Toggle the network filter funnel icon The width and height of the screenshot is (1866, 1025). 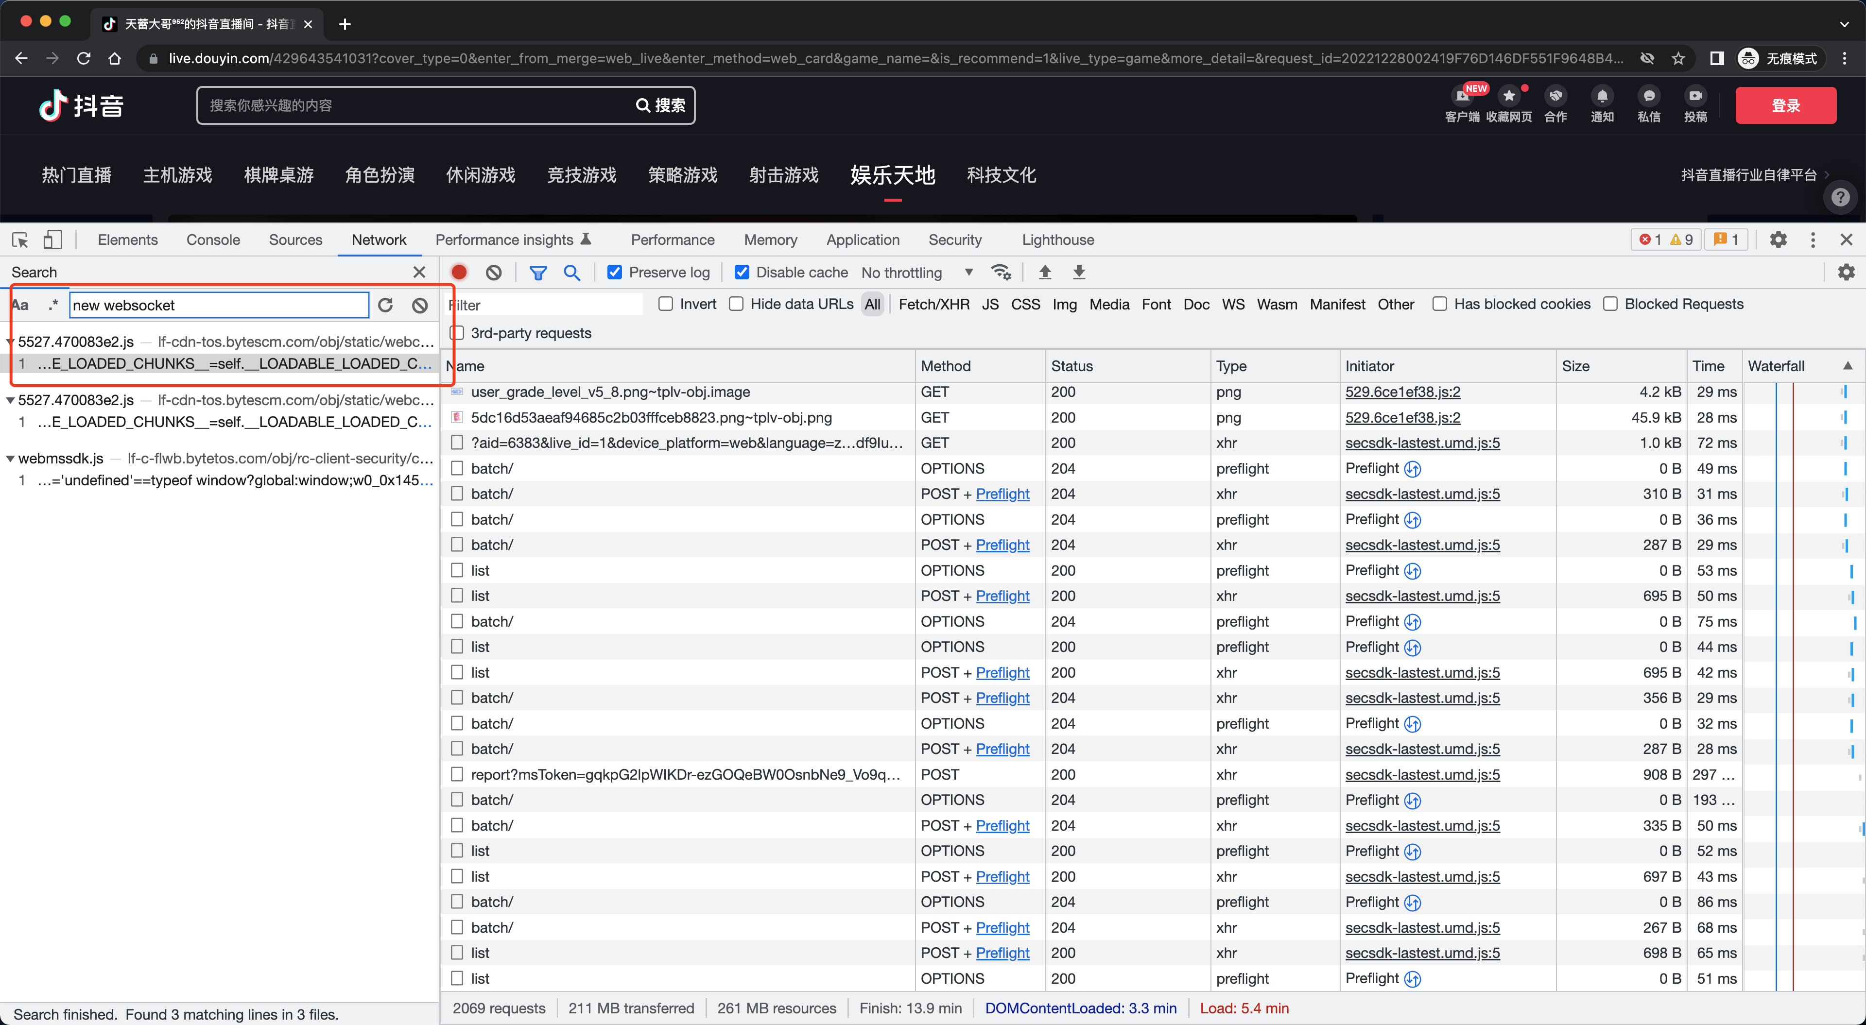pos(537,273)
